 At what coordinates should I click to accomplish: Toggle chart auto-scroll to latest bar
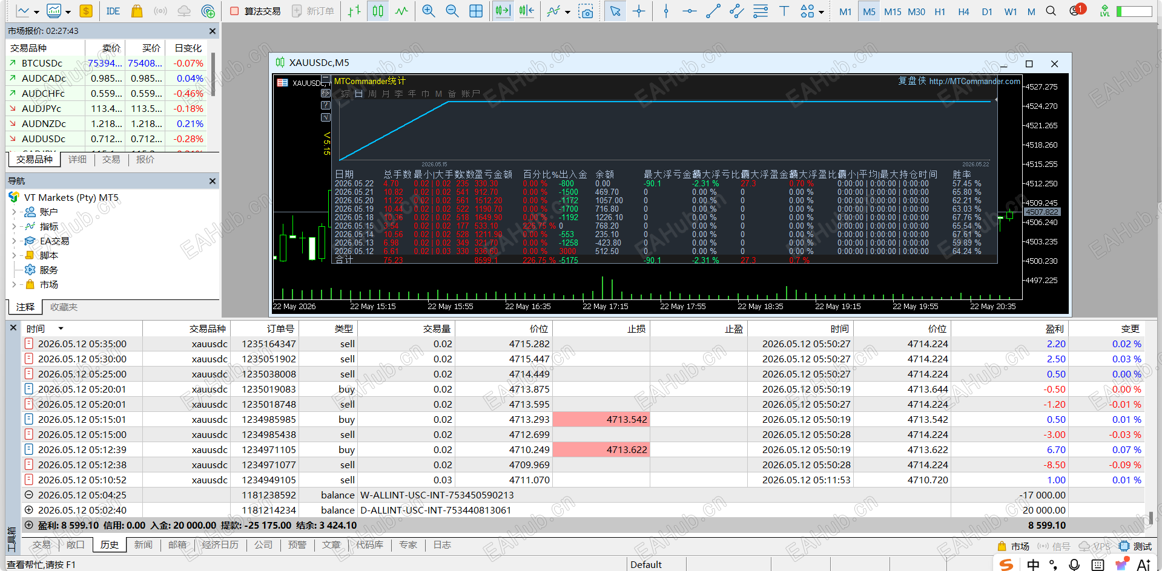[503, 11]
